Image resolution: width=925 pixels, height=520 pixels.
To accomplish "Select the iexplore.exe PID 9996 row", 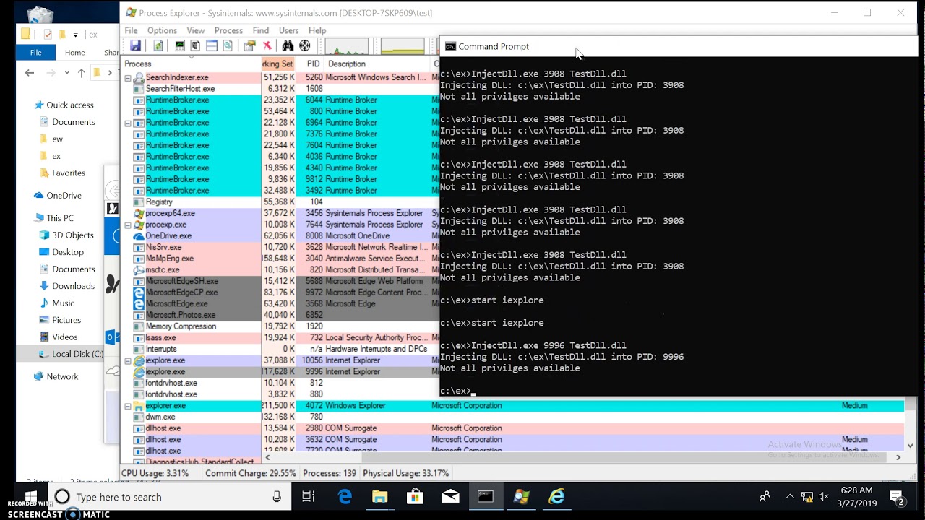I will click(280, 371).
